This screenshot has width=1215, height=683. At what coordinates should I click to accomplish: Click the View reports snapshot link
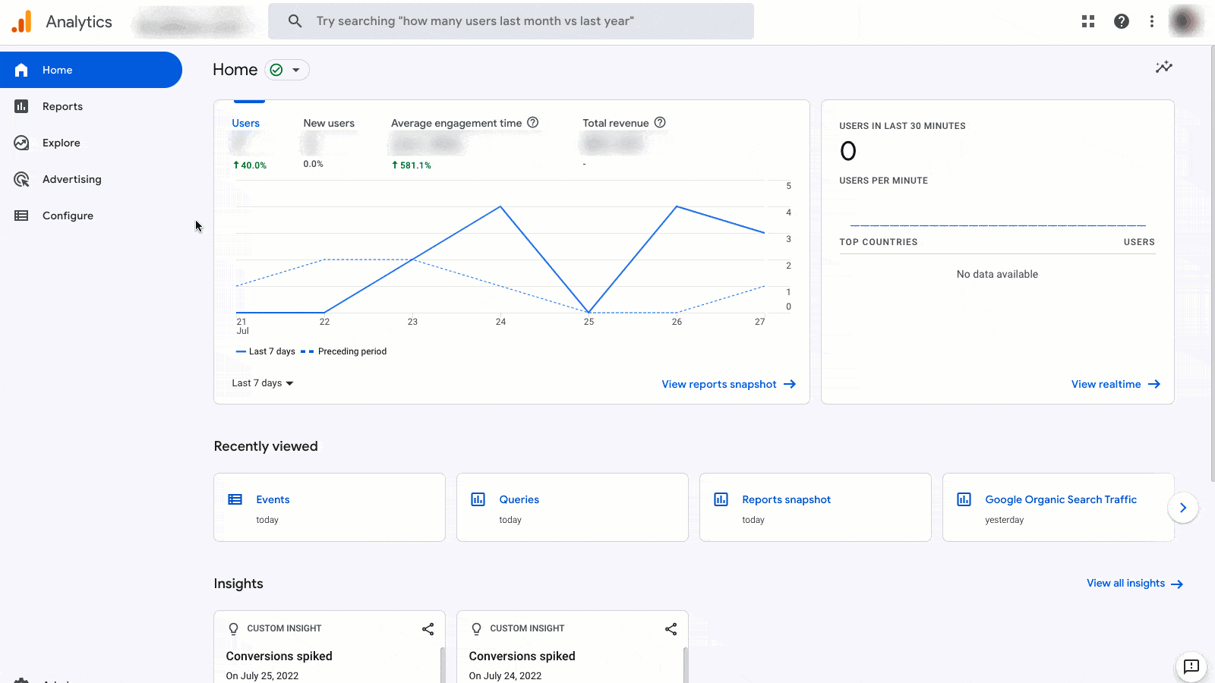tap(728, 384)
